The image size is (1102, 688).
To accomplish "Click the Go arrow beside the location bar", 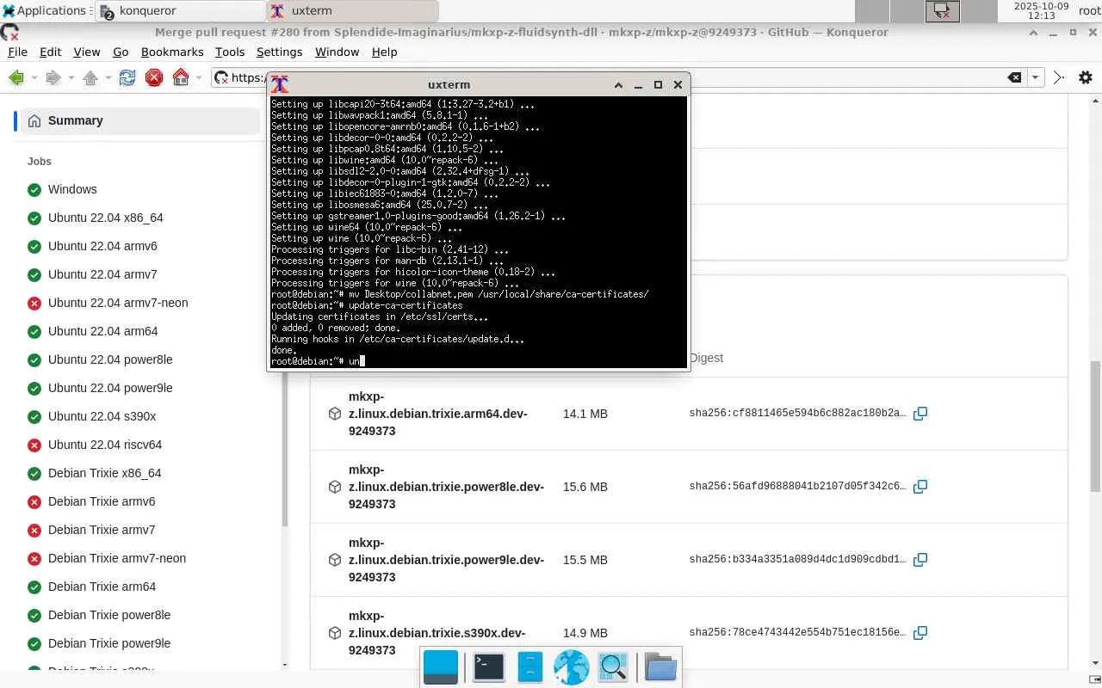I will [x=1060, y=77].
